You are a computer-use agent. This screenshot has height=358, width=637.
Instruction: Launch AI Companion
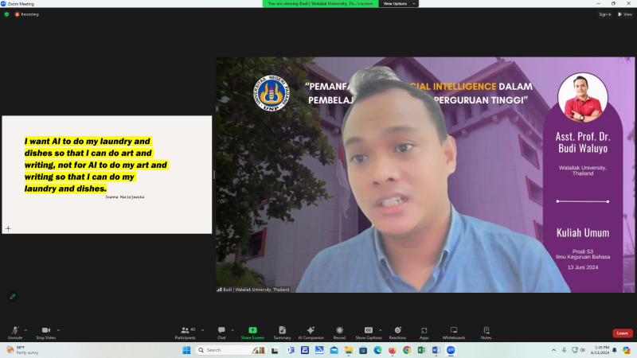point(311,333)
